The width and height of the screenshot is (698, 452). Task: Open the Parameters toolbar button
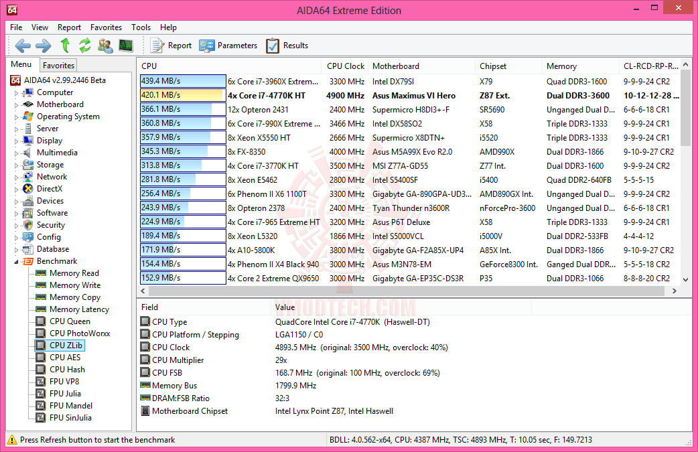228,46
